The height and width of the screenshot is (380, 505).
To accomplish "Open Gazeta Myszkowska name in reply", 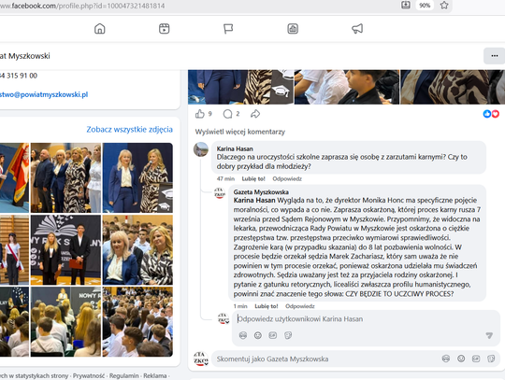I will [261, 192].
